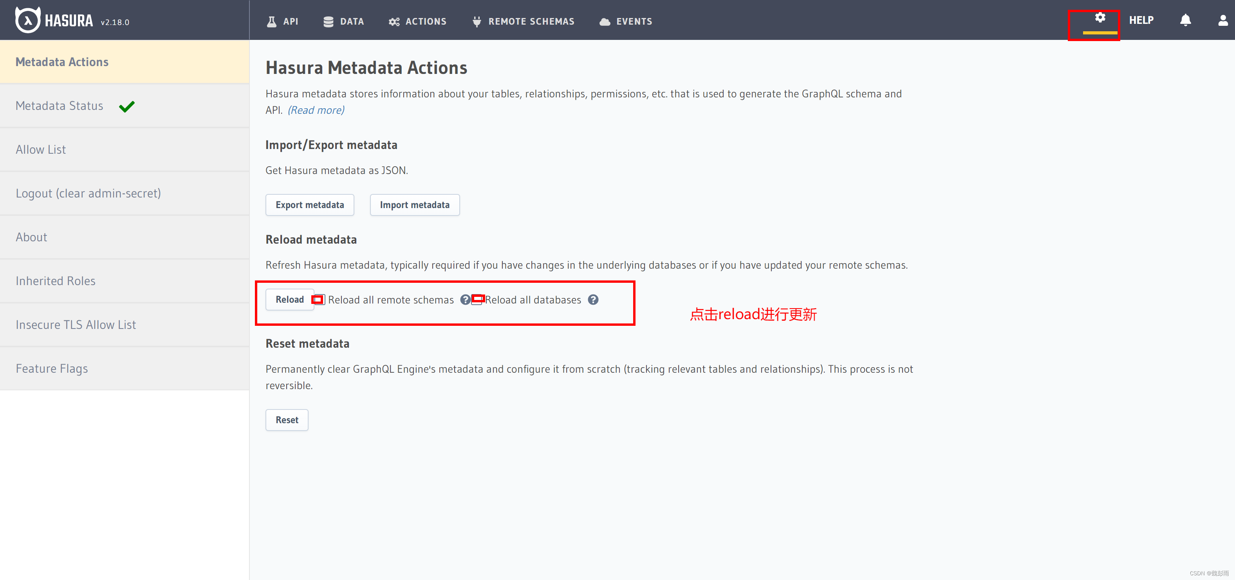The image size is (1235, 580).
Task: Click the Hasura logo icon
Action: 28,20
